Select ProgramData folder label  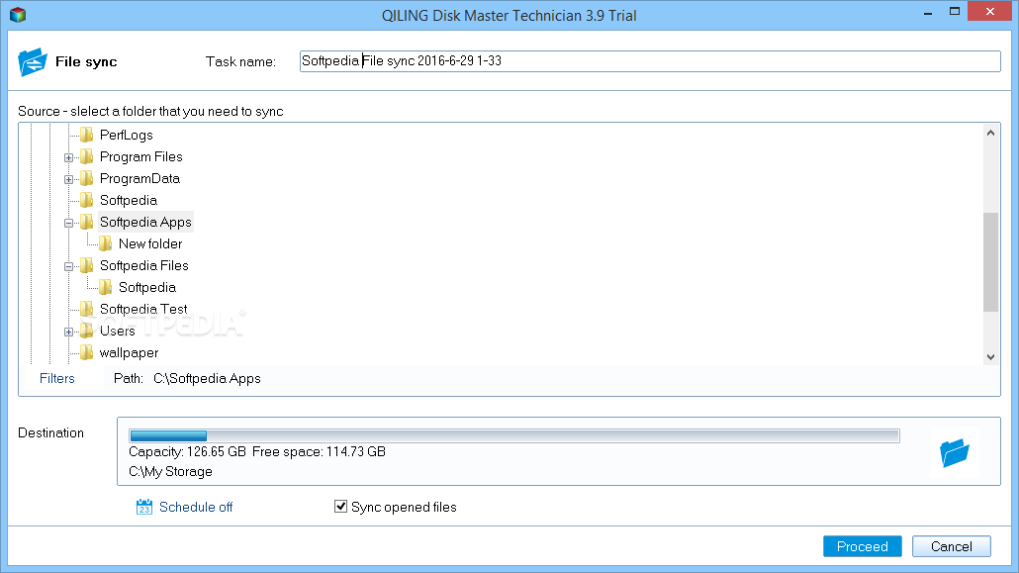point(139,178)
